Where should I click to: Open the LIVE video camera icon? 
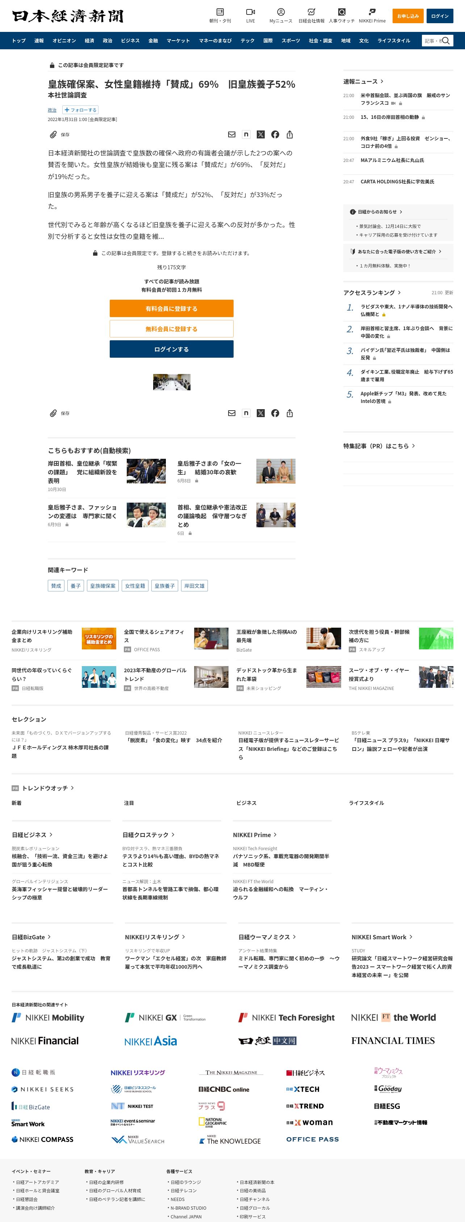click(x=250, y=12)
